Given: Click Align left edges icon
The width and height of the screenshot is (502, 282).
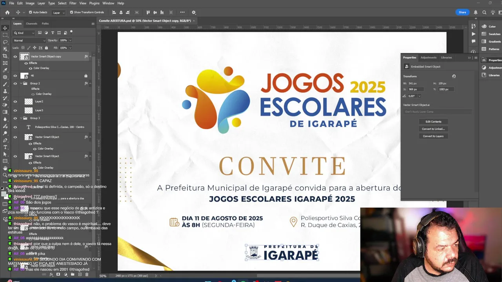Looking at the screenshot, I should [x=114, y=13].
